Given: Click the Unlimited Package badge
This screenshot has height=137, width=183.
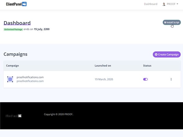Looking at the screenshot, I should pyautogui.click(x=13, y=29).
